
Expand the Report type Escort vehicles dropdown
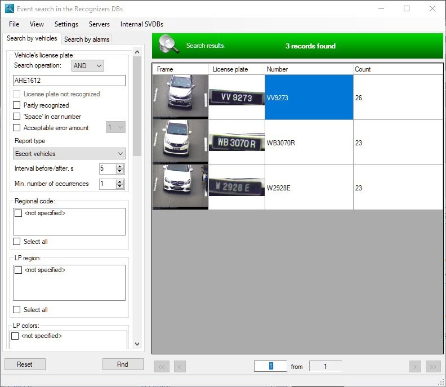pos(69,153)
